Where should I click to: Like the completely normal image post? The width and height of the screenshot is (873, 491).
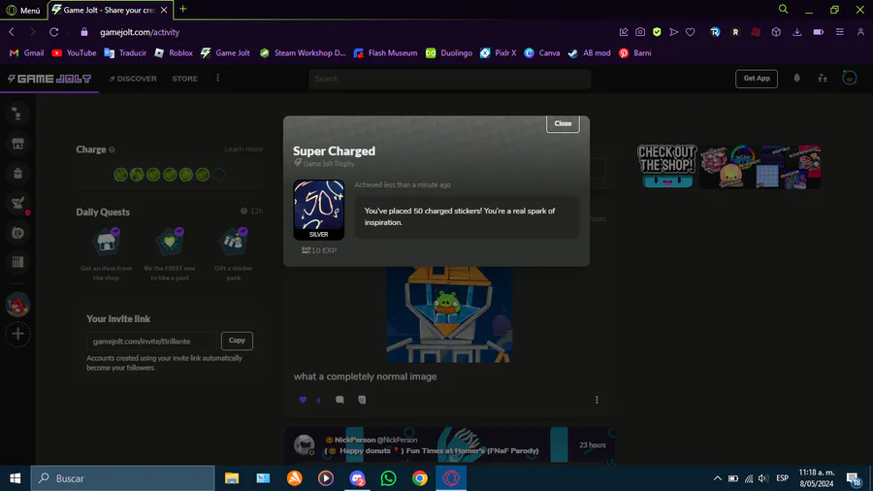click(303, 400)
